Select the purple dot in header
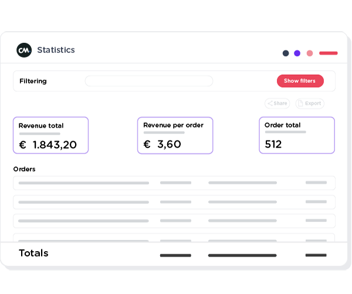 point(297,53)
